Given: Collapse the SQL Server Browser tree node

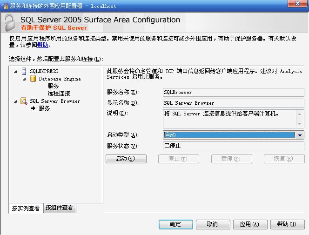Looking at the screenshot, I should [x=15, y=101].
